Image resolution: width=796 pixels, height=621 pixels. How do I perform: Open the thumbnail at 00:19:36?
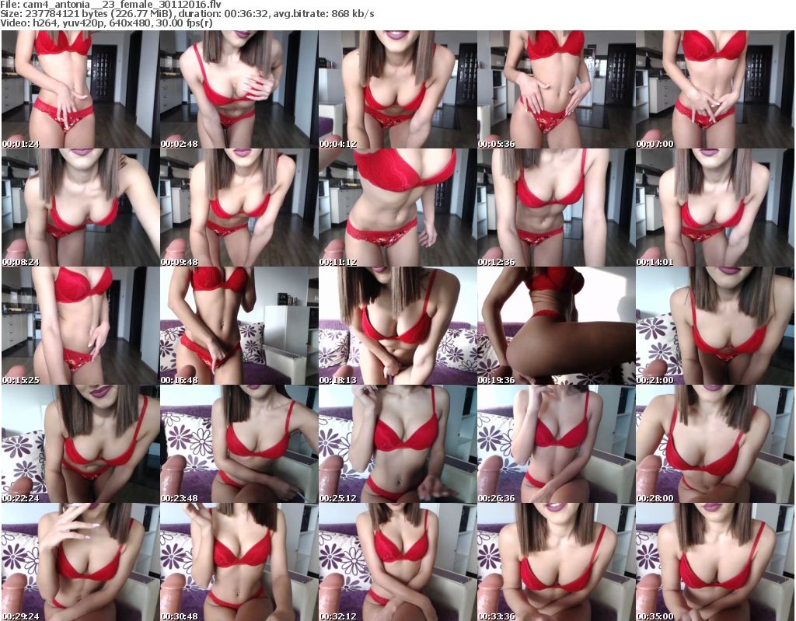[556, 326]
